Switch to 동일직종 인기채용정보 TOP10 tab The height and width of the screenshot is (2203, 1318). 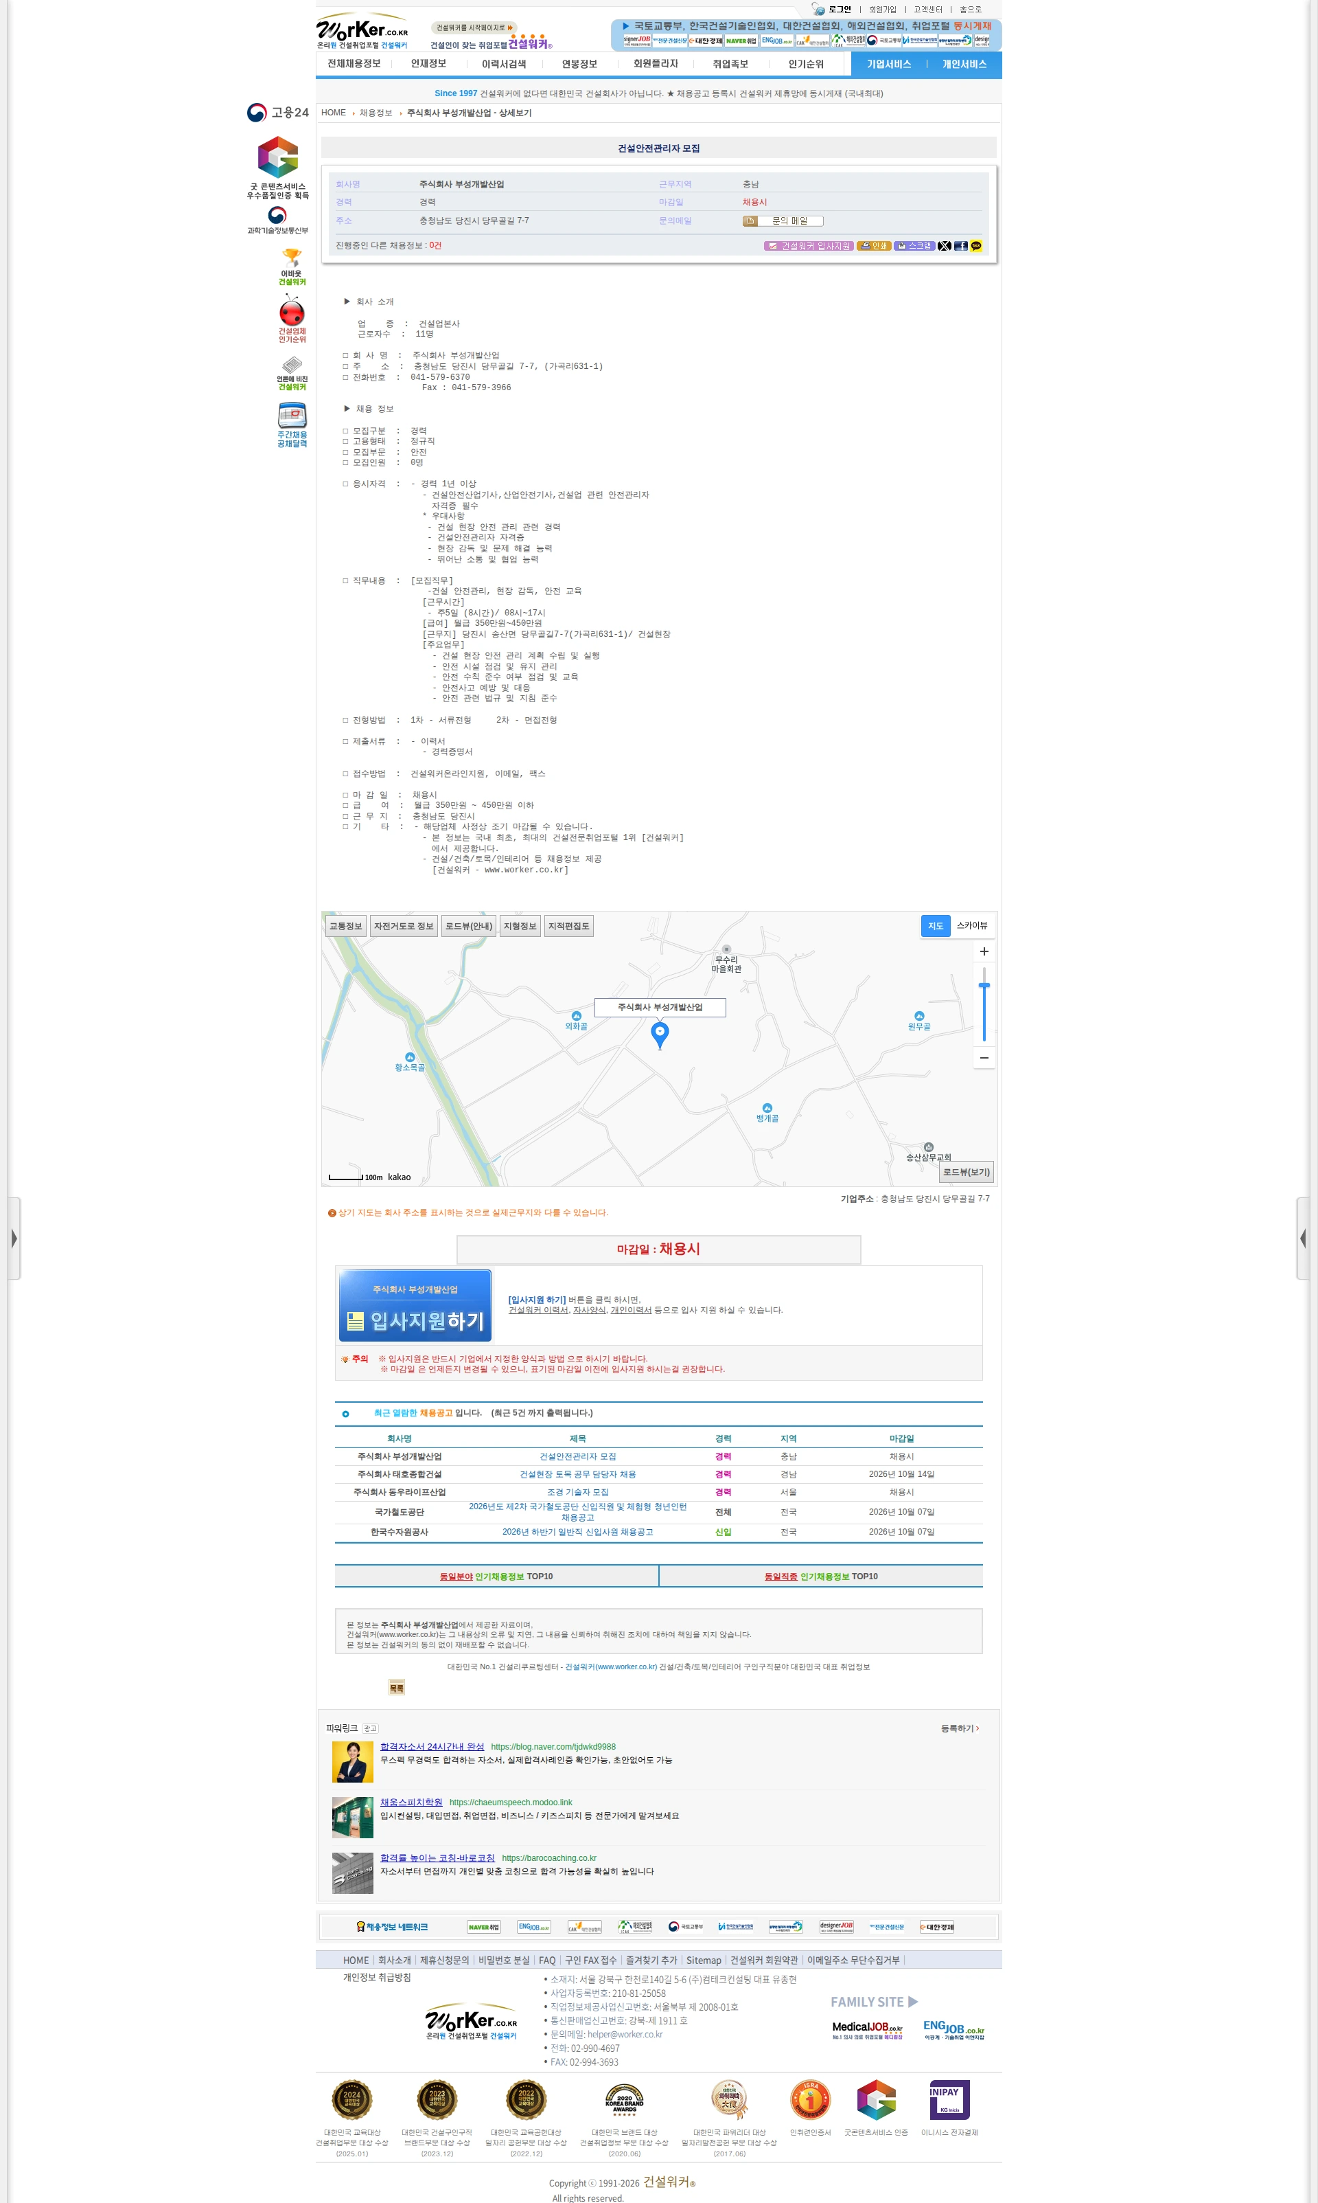click(820, 1577)
